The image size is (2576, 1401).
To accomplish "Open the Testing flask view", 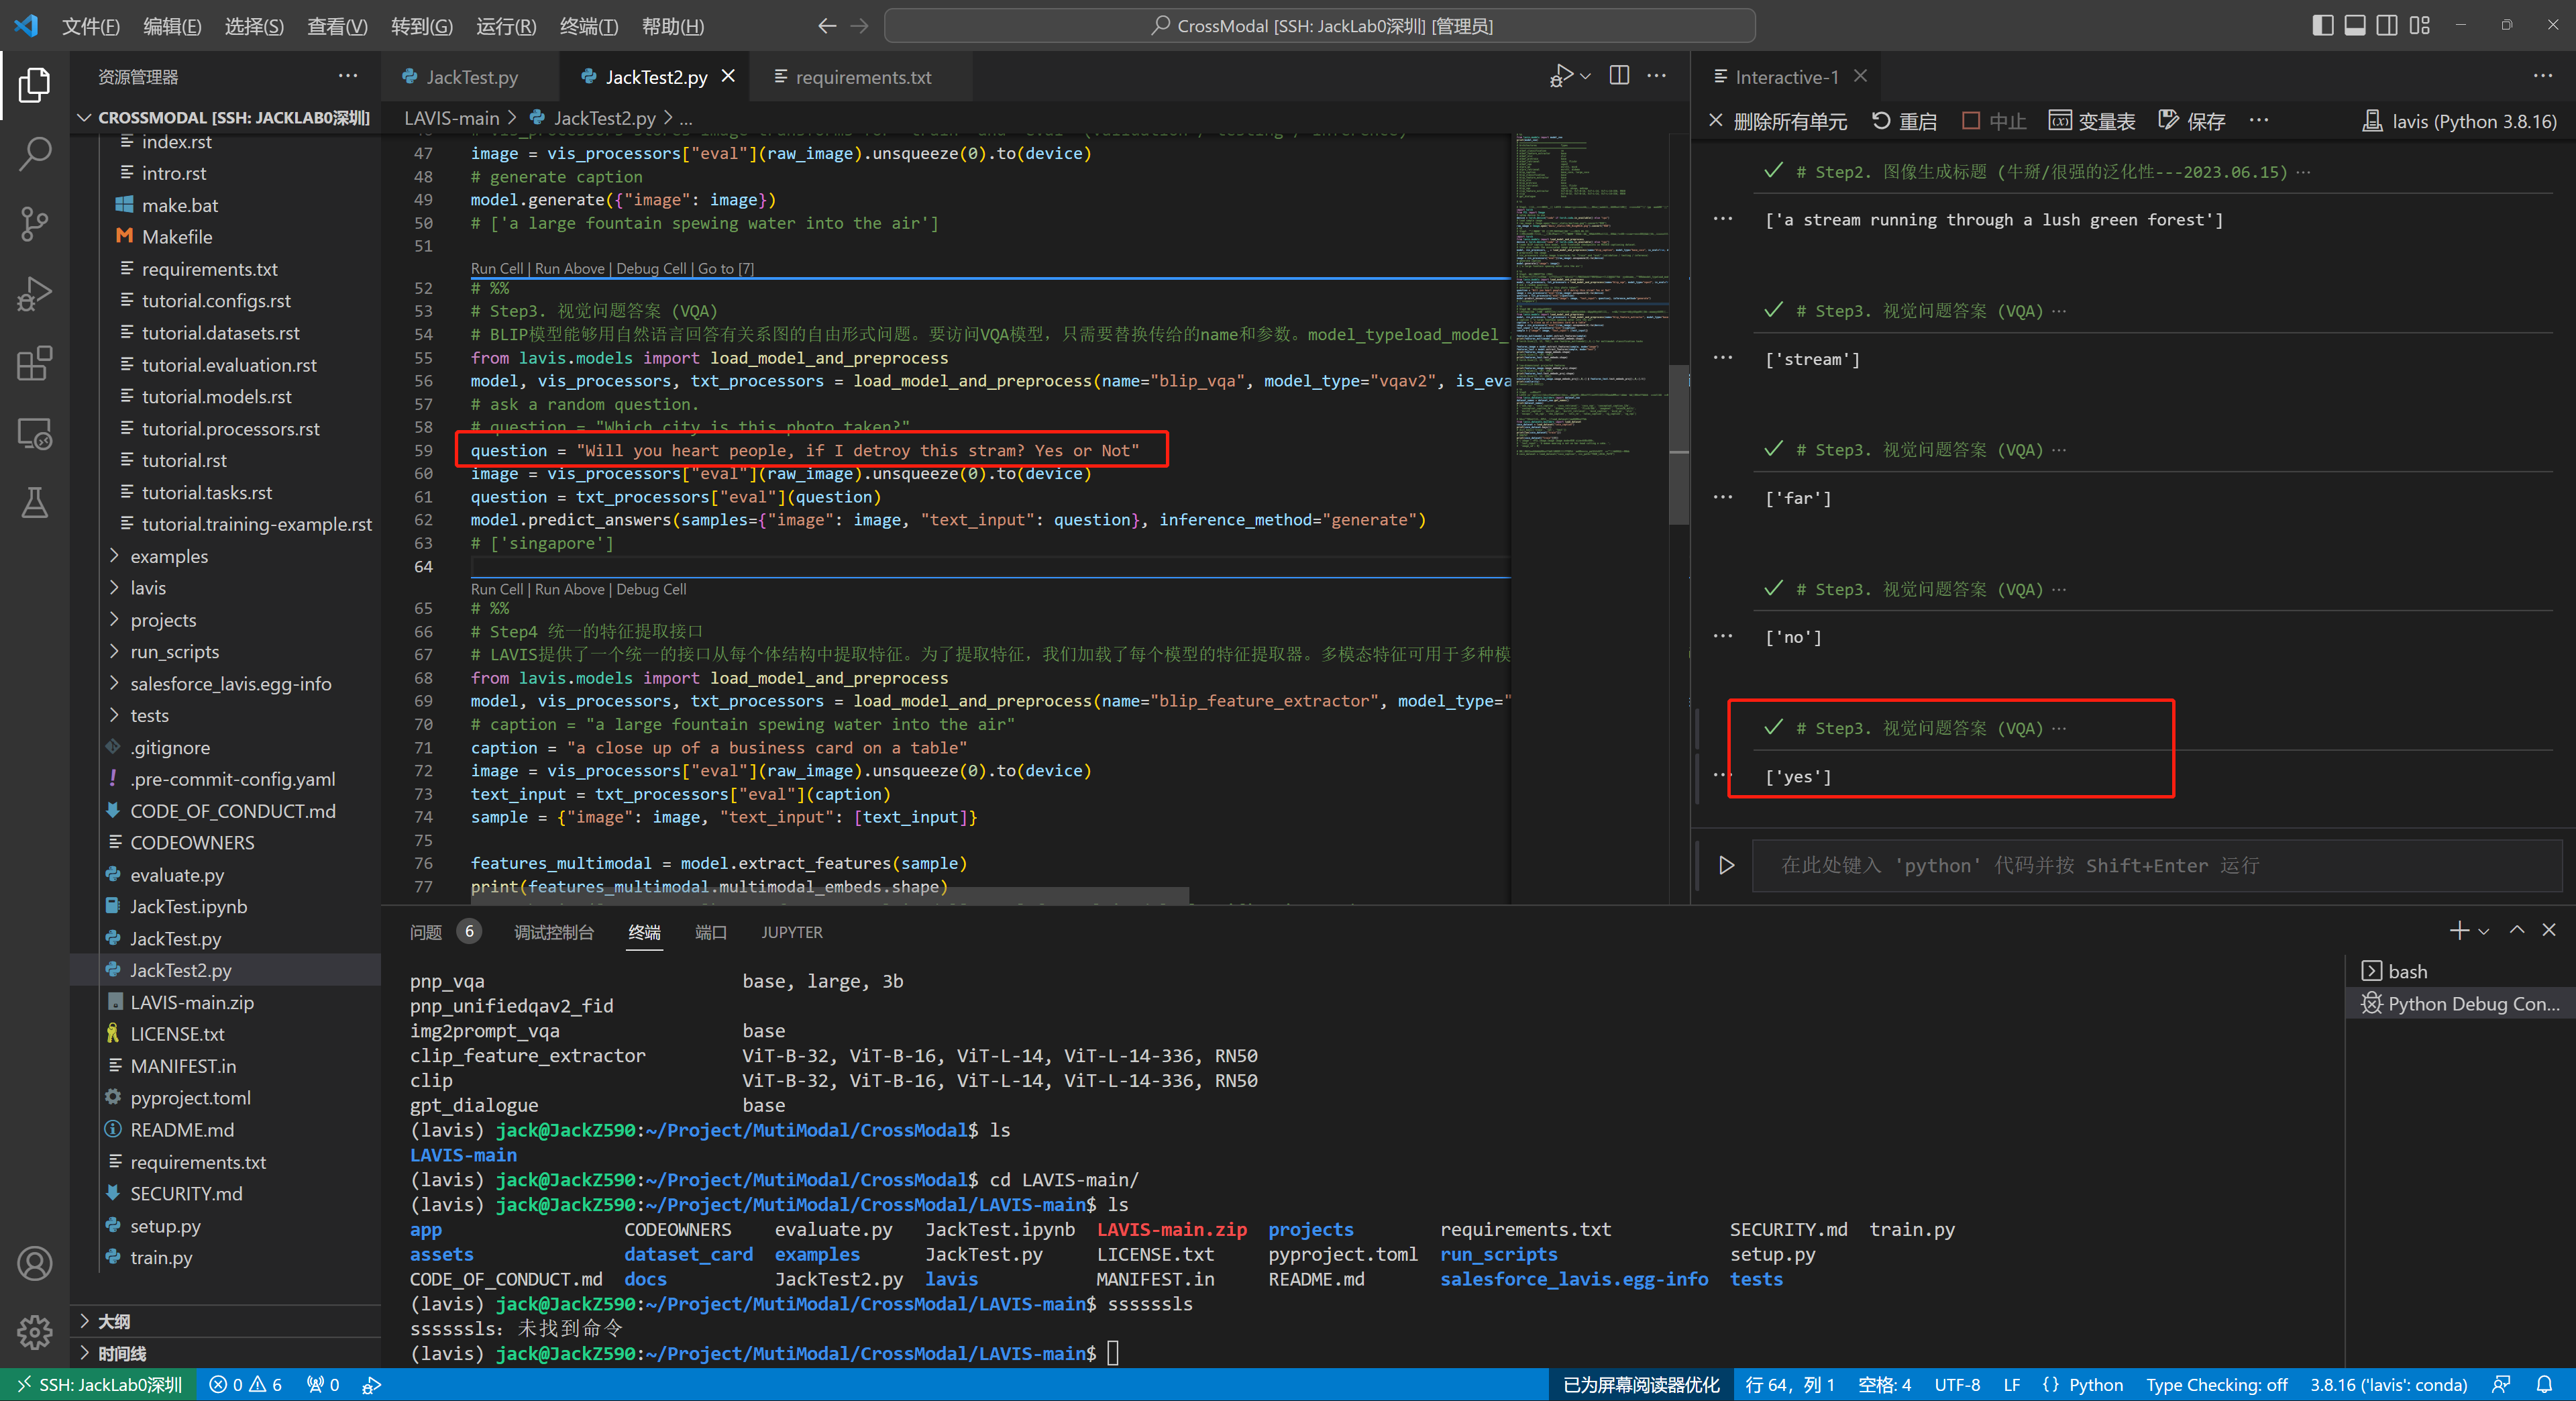I will coord(35,503).
